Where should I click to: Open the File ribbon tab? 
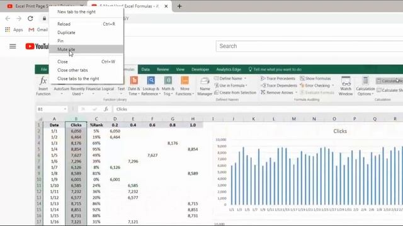(x=44, y=70)
